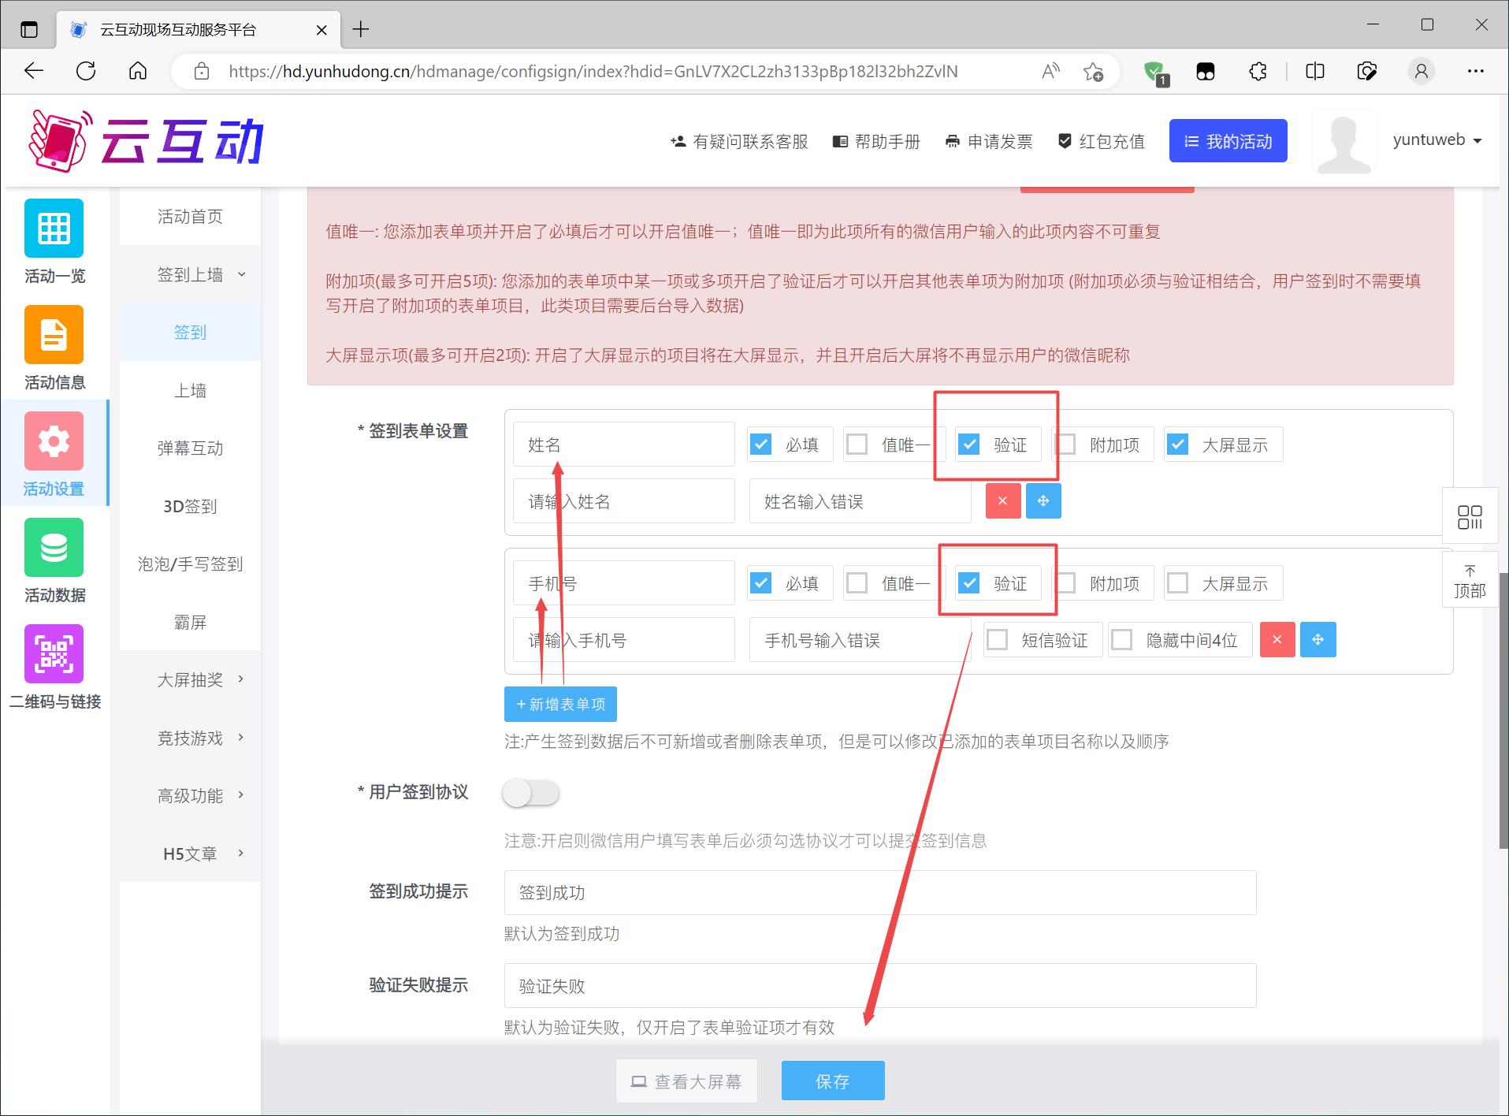1509x1116 pixels.
Task: Enable 短信验证 checkbox
Action: click(x=998, y=640)
